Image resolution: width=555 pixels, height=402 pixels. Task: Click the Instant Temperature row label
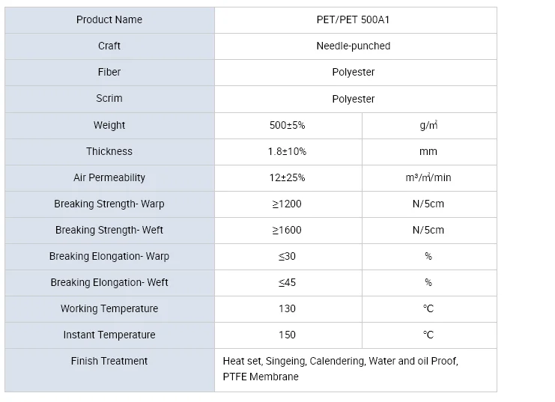[109, 335]
